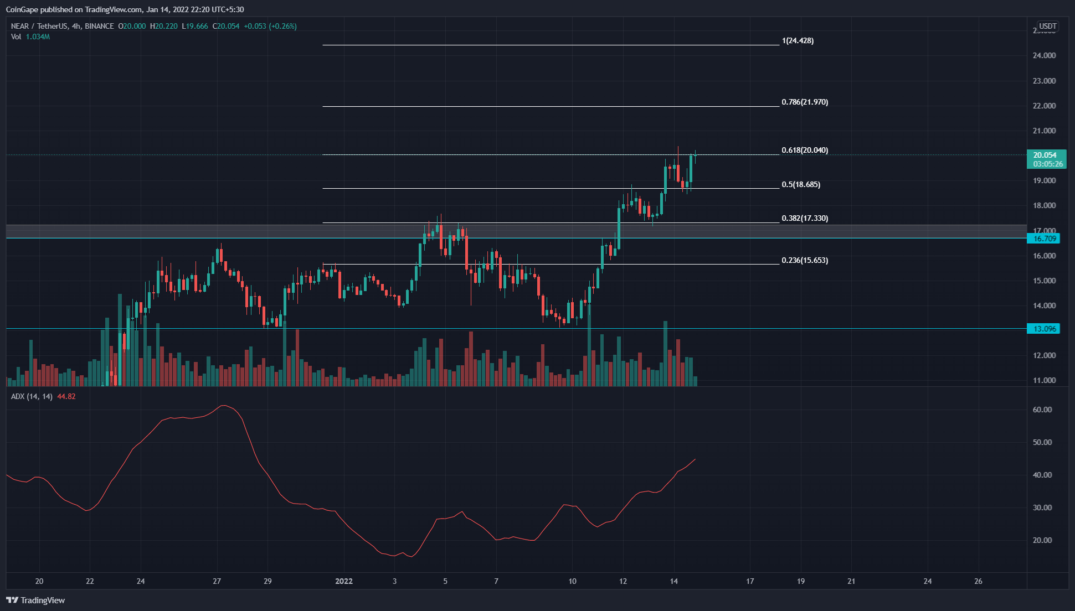Click the current price tag 20.054
The height and width of the screenshot is (611, 1075).
[x=1045, y=156]
